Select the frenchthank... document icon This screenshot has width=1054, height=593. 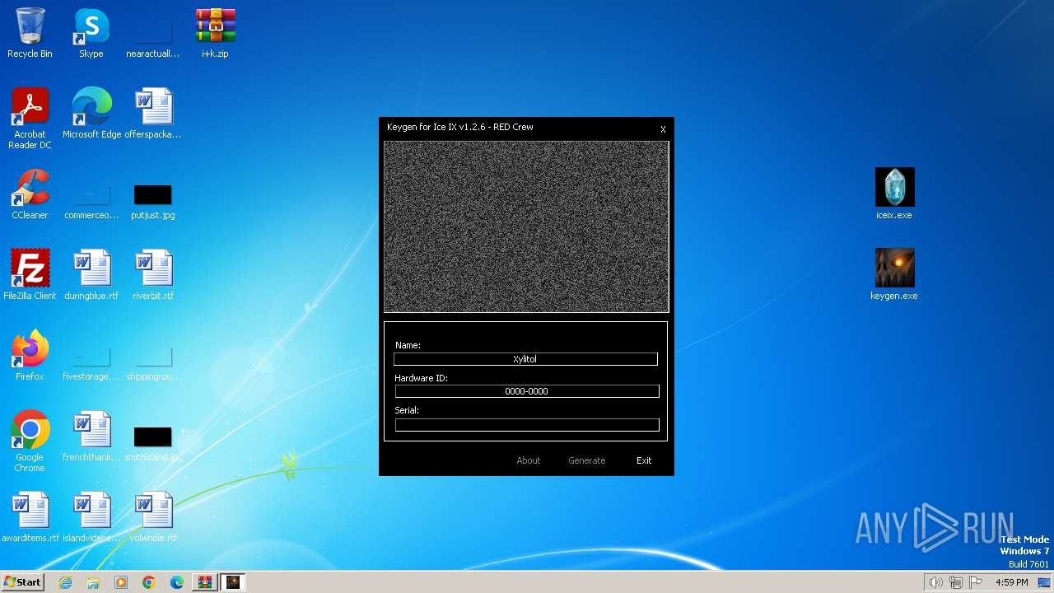[x=91, y=437]
